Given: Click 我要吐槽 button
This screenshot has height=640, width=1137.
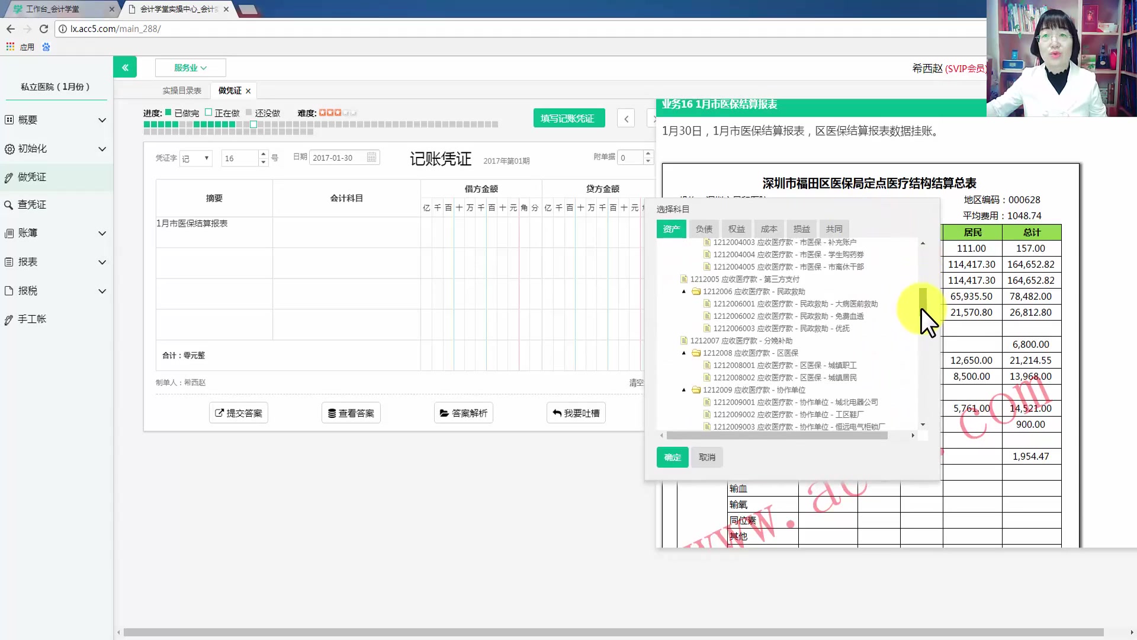Looking at the screenshot, I should click(576, 413).
